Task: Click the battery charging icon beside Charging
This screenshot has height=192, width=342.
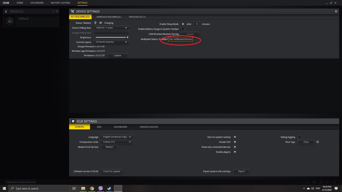Action: pyautogui.click(x=101, y=23)
